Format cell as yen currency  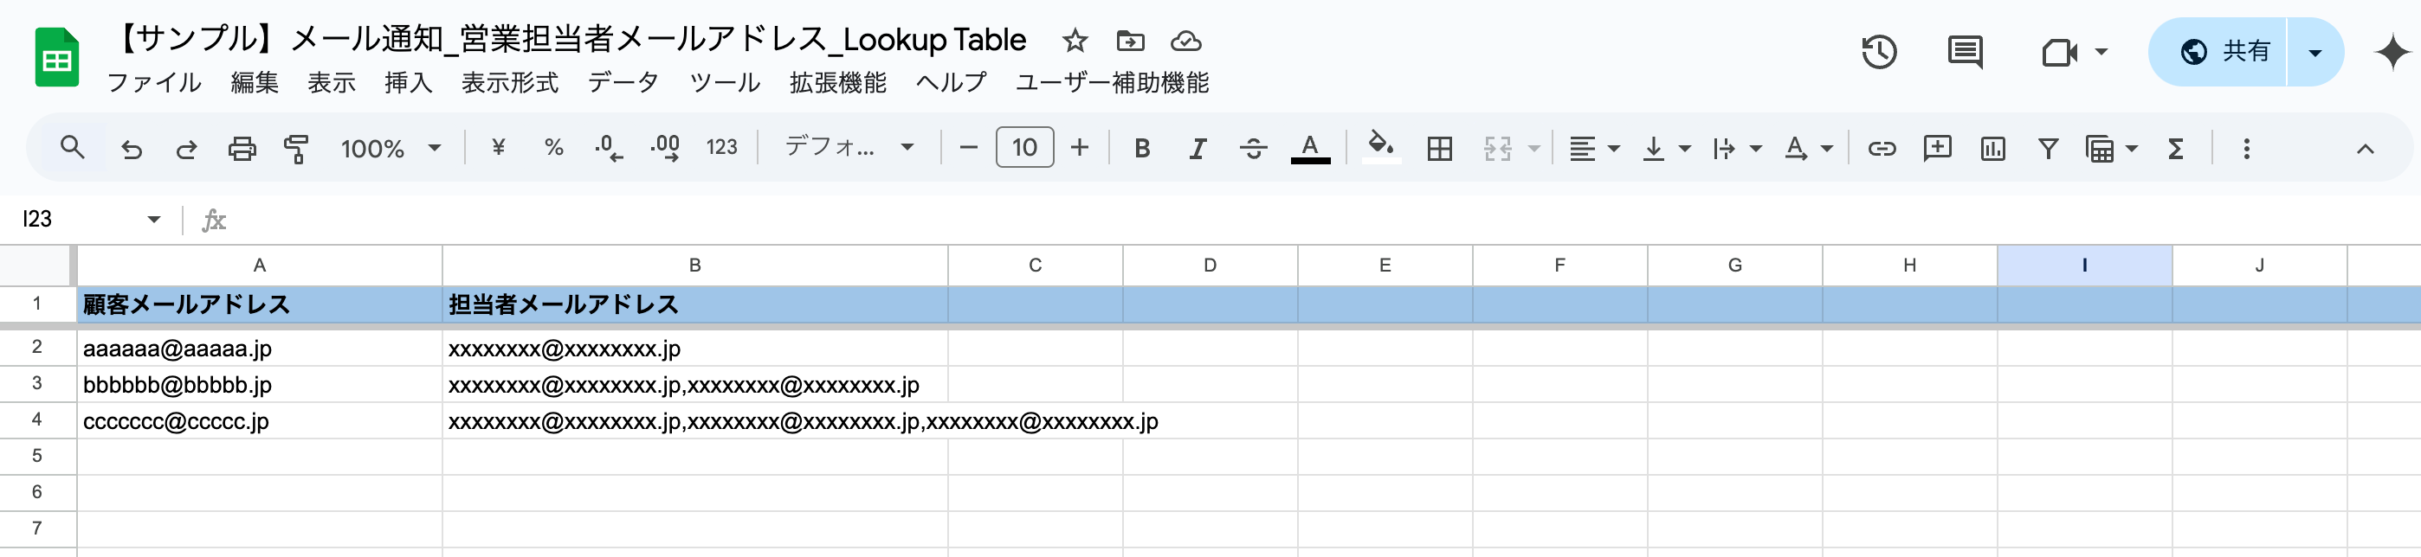coord(498,148)
